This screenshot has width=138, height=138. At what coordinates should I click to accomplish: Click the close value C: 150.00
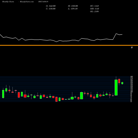point(51,9)
